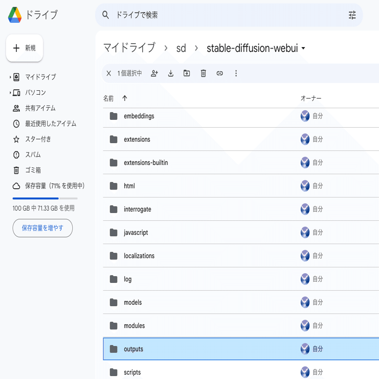The image size is (379, 379).
Task: Click owner avatar in modules row
Action: [305, 326]
